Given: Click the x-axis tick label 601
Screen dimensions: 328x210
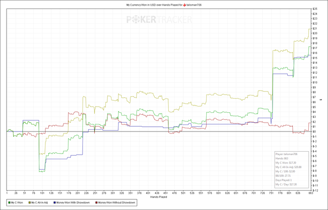Looking at the screenshot, I should click(218, 193).
